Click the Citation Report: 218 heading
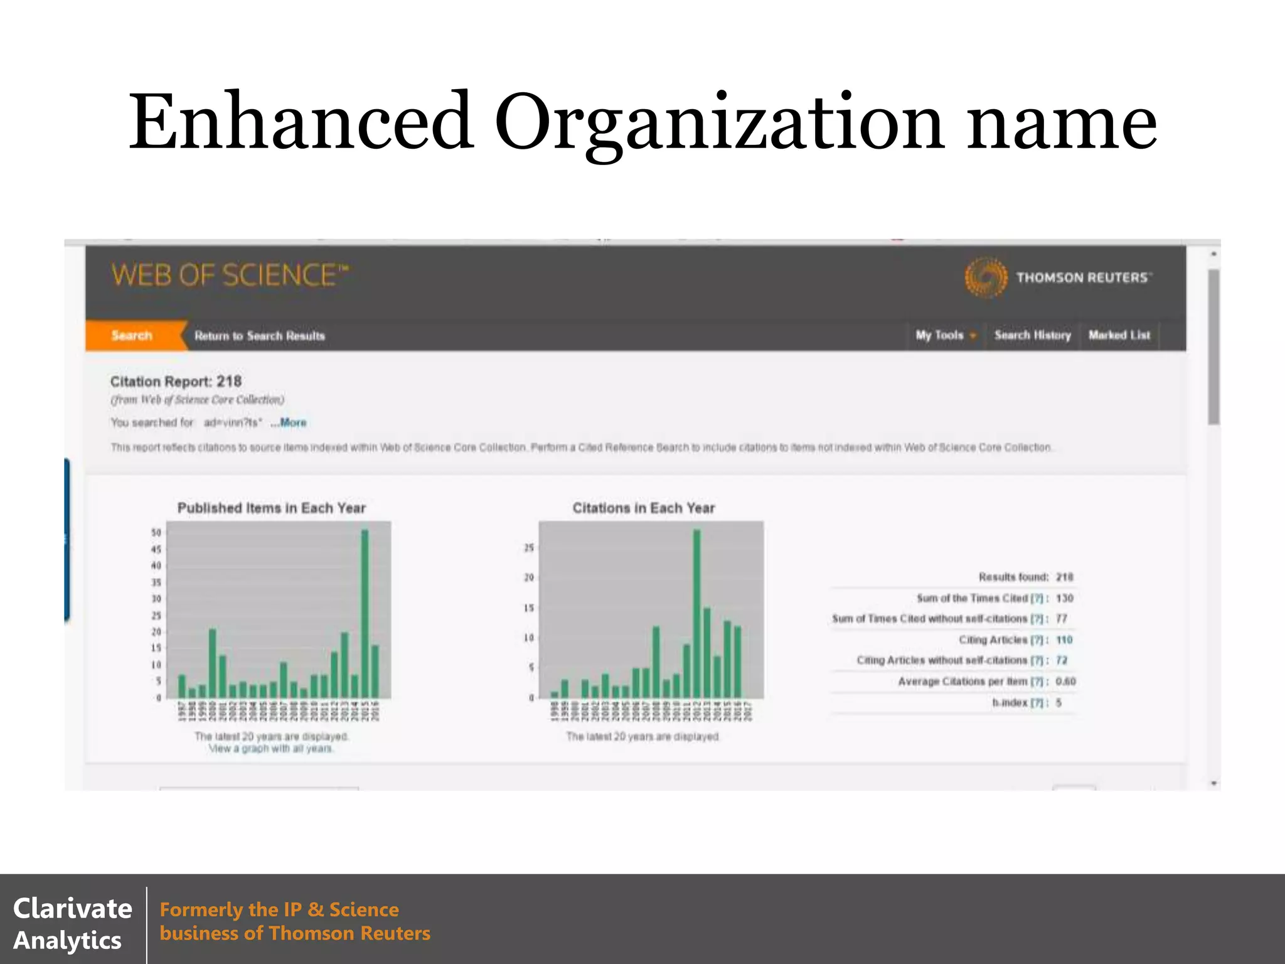Viewport: 1285px width, 964px height. point(176,382)
